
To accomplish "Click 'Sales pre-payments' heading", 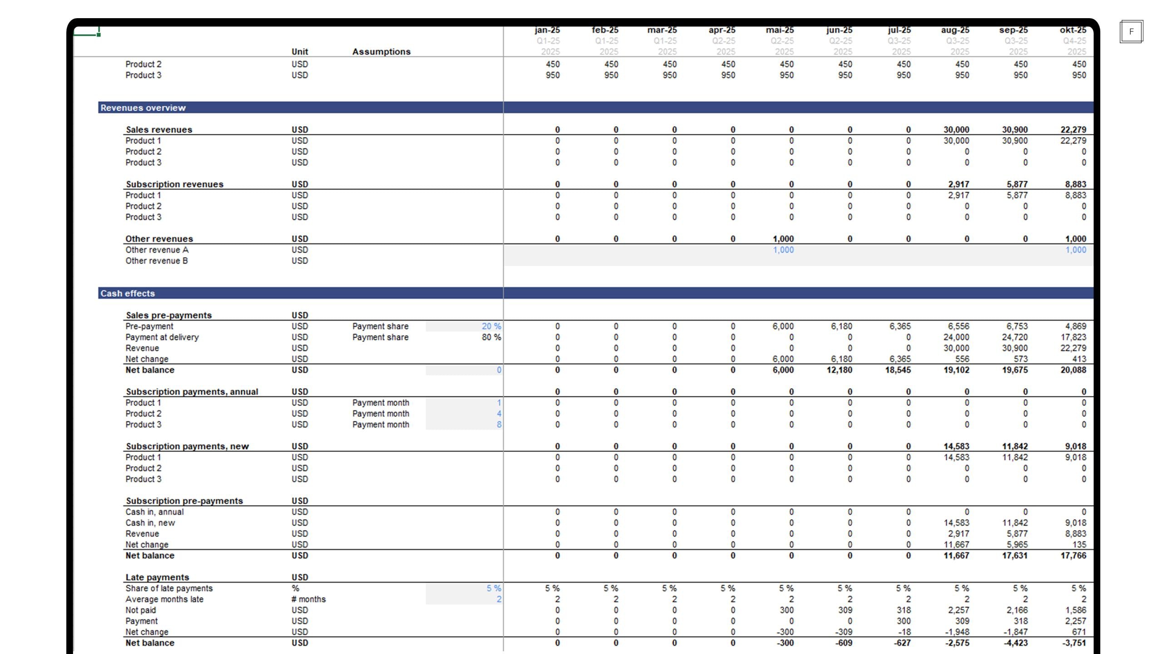I will pyautogui.click(x=169, y=315).
